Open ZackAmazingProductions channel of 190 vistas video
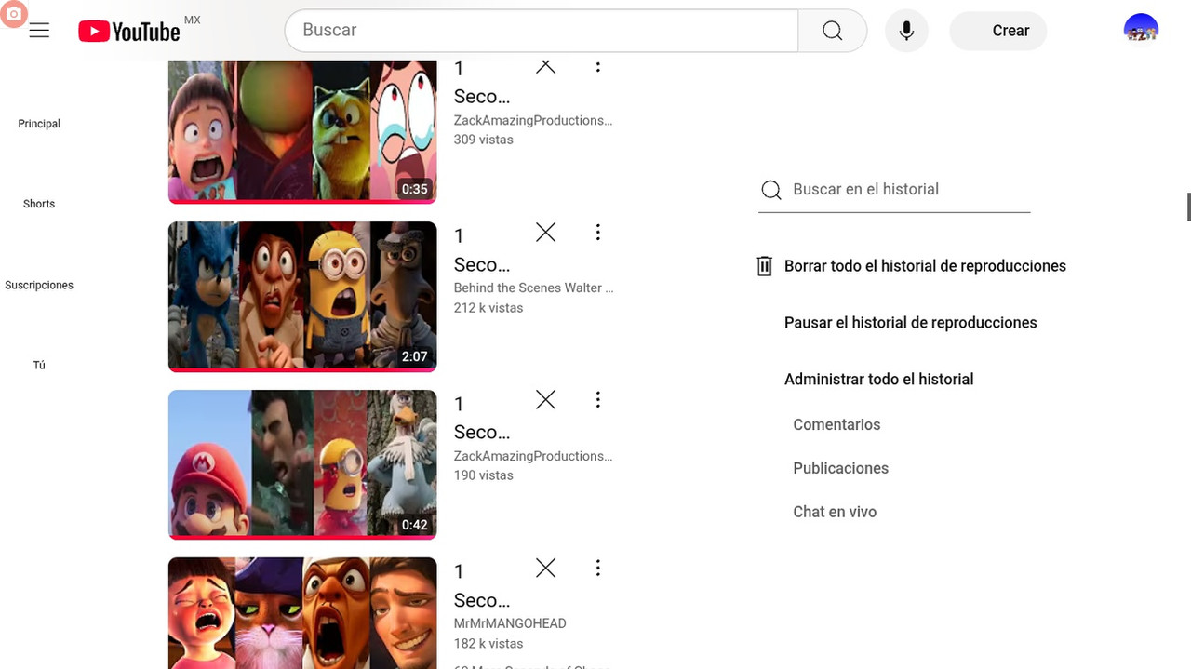 pos(533,456)
